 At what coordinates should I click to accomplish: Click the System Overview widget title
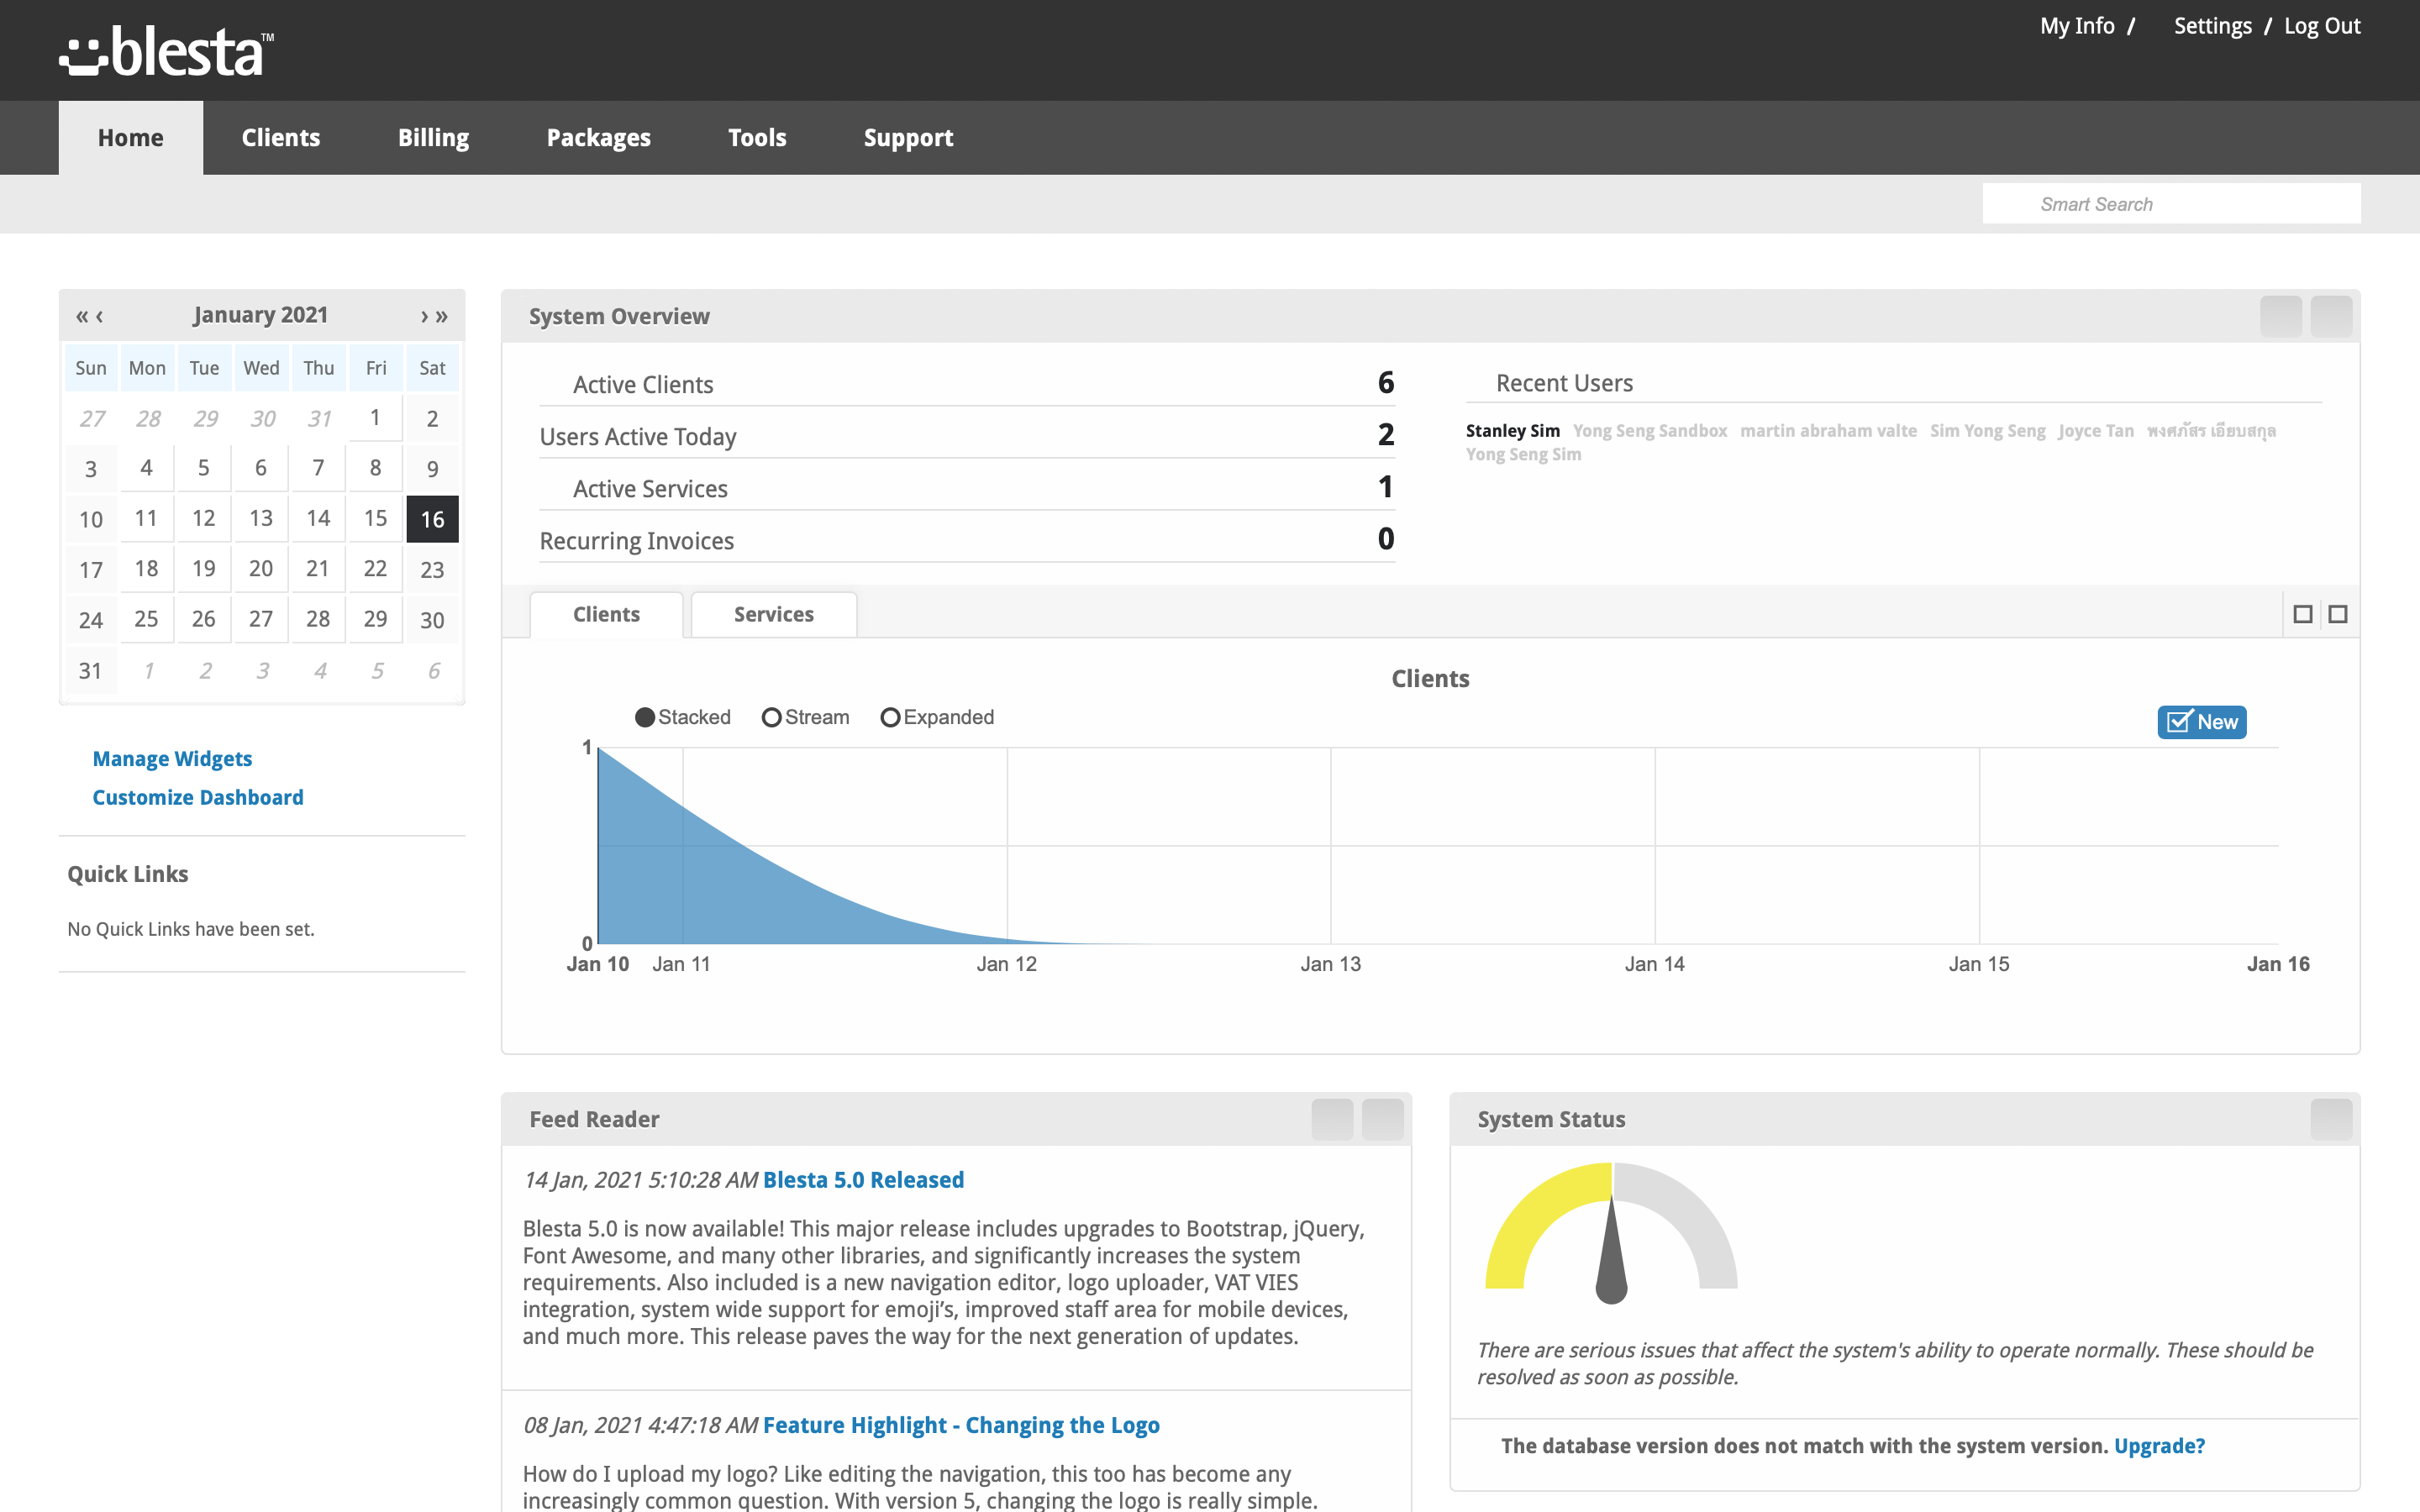click(x=619, y=317)
